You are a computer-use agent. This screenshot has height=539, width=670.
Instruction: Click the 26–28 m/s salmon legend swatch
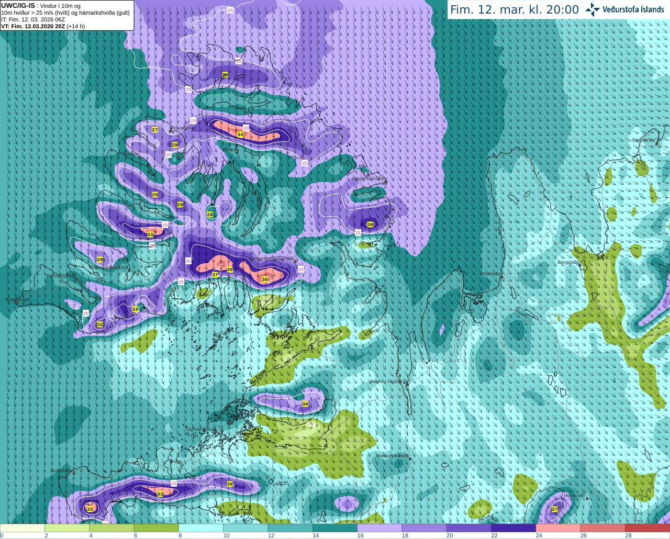coord(603,528)
